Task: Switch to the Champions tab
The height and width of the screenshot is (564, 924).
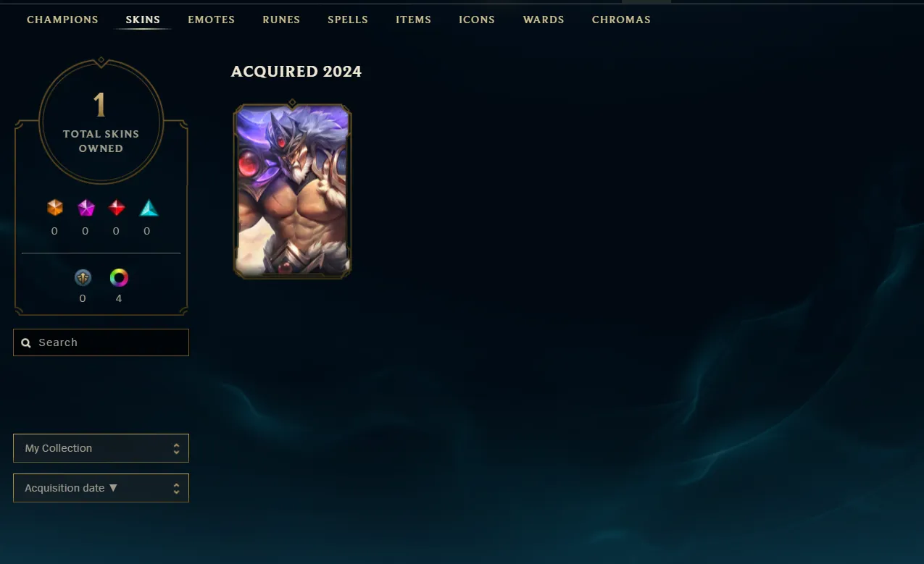Action: (62, 20)
